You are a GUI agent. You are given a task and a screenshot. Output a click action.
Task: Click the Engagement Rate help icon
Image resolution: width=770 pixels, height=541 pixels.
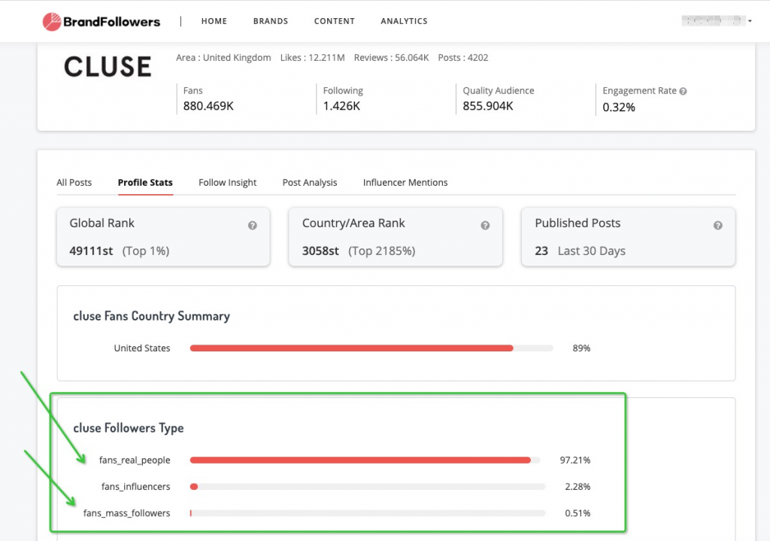coord(683,91)
